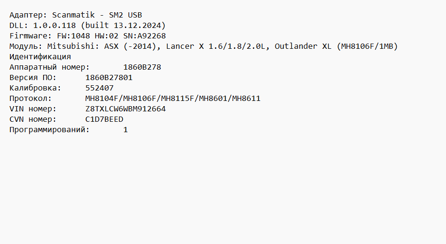This screenshot has width=446, height=244.
Task: Click the Протокол list starting MH8104F
Action: click(x=173, y=99)
